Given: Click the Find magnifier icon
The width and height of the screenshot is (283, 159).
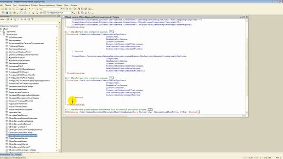Looking at the screenshot, I should click(x=37, y=9).
